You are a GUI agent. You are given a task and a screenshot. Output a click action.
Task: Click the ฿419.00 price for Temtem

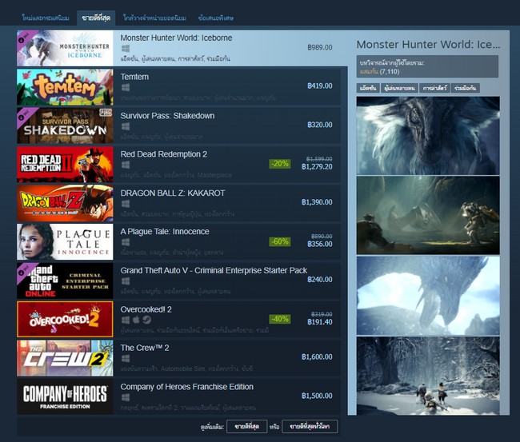[320, 86]
